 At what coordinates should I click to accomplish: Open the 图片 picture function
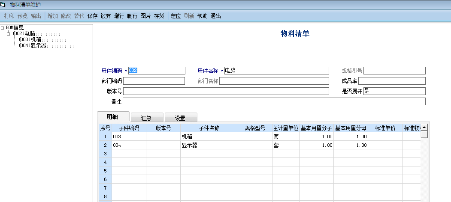click(145, 16)
